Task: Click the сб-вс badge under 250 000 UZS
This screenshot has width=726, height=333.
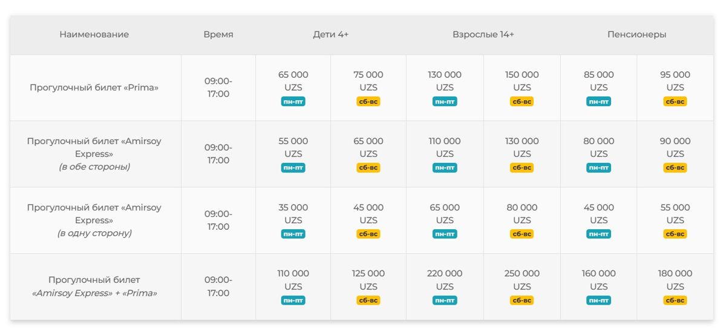Action: [522, 300]
